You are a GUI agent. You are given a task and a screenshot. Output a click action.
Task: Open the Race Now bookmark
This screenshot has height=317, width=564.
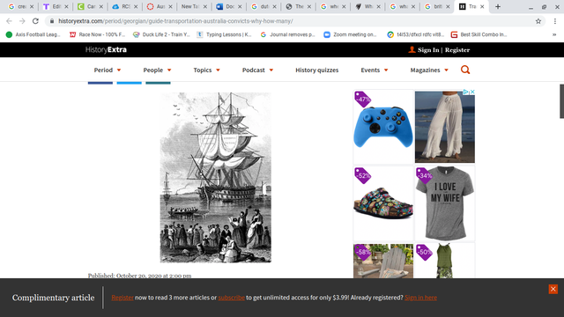coord(97,34)
